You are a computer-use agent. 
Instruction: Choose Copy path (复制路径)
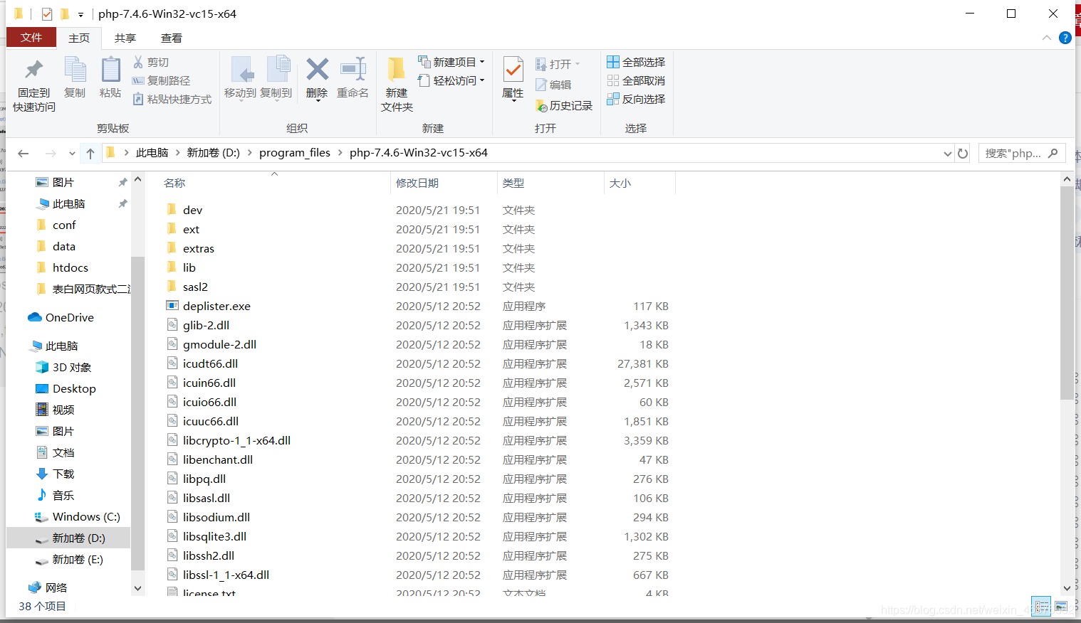(162, 81)
